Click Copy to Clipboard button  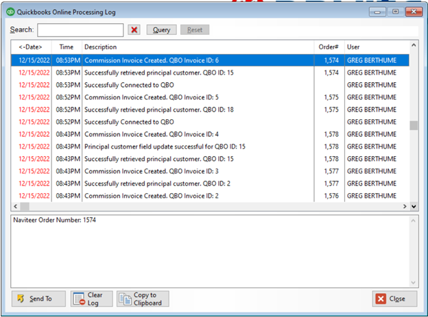(143, 299)
